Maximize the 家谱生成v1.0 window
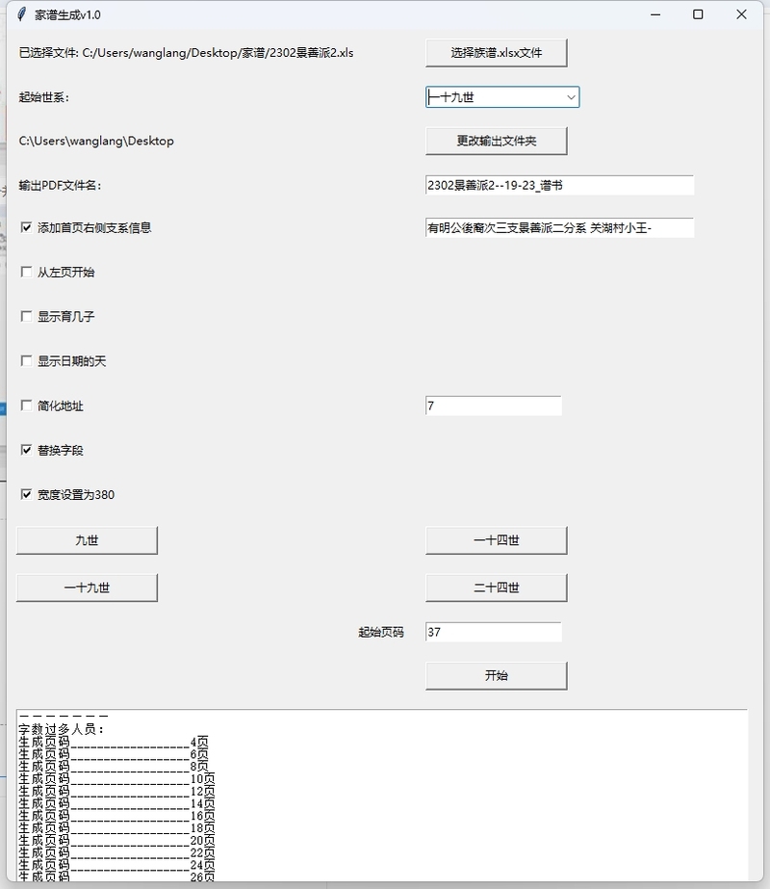770x889 pixels. tap(698, 14)
